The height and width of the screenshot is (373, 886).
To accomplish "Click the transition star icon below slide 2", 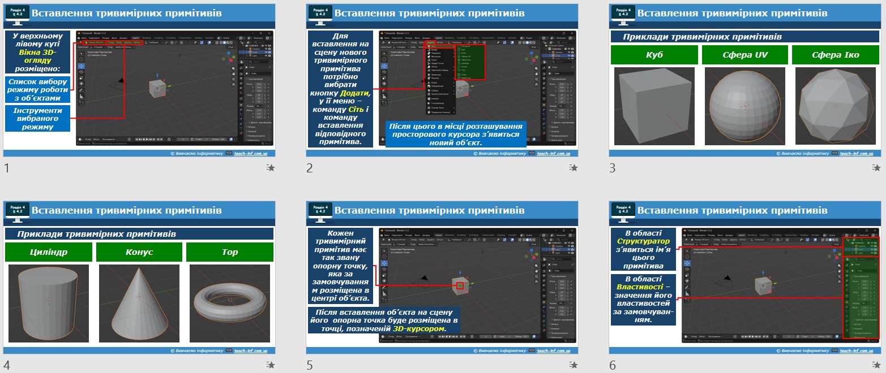I will pyautogui.click(x=574, y=168).
